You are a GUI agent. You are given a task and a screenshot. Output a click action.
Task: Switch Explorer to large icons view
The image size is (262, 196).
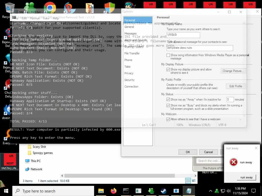pyautogui.click(x=194, y=181)
